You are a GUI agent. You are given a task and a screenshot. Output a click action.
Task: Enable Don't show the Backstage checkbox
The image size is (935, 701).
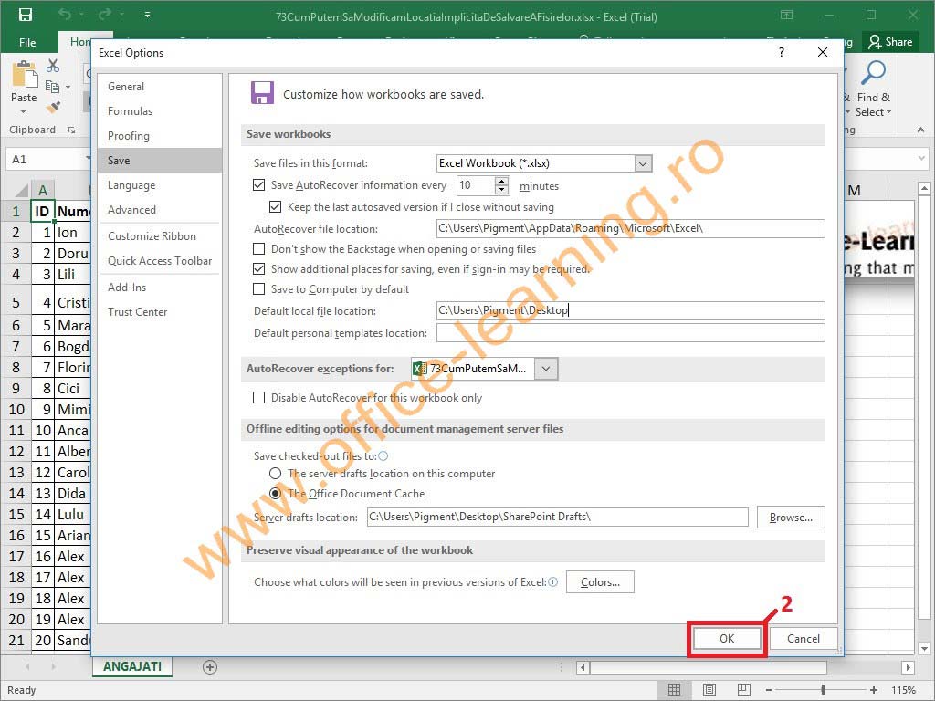click(x=258, y=249)
